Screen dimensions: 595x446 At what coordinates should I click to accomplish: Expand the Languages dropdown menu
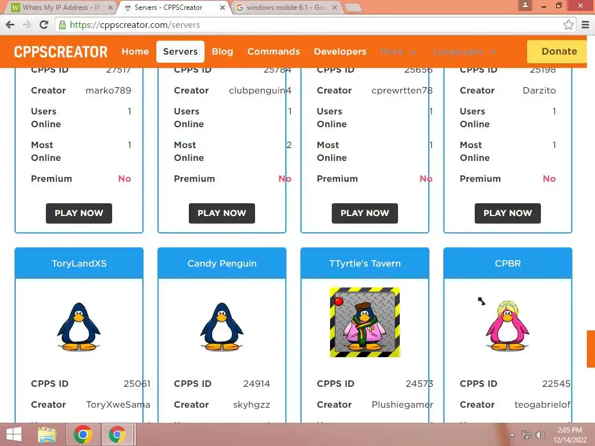(464, 52)
